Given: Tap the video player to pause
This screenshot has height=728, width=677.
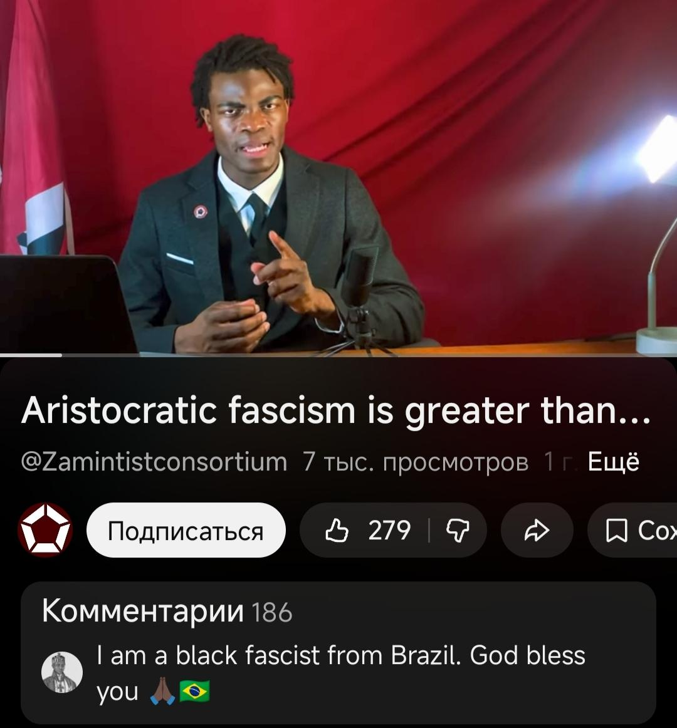Looking at the screenshot, I should point(338,177).
